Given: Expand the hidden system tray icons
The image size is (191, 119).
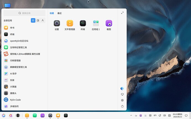Looking at the screenshot, I should (131, 115).
